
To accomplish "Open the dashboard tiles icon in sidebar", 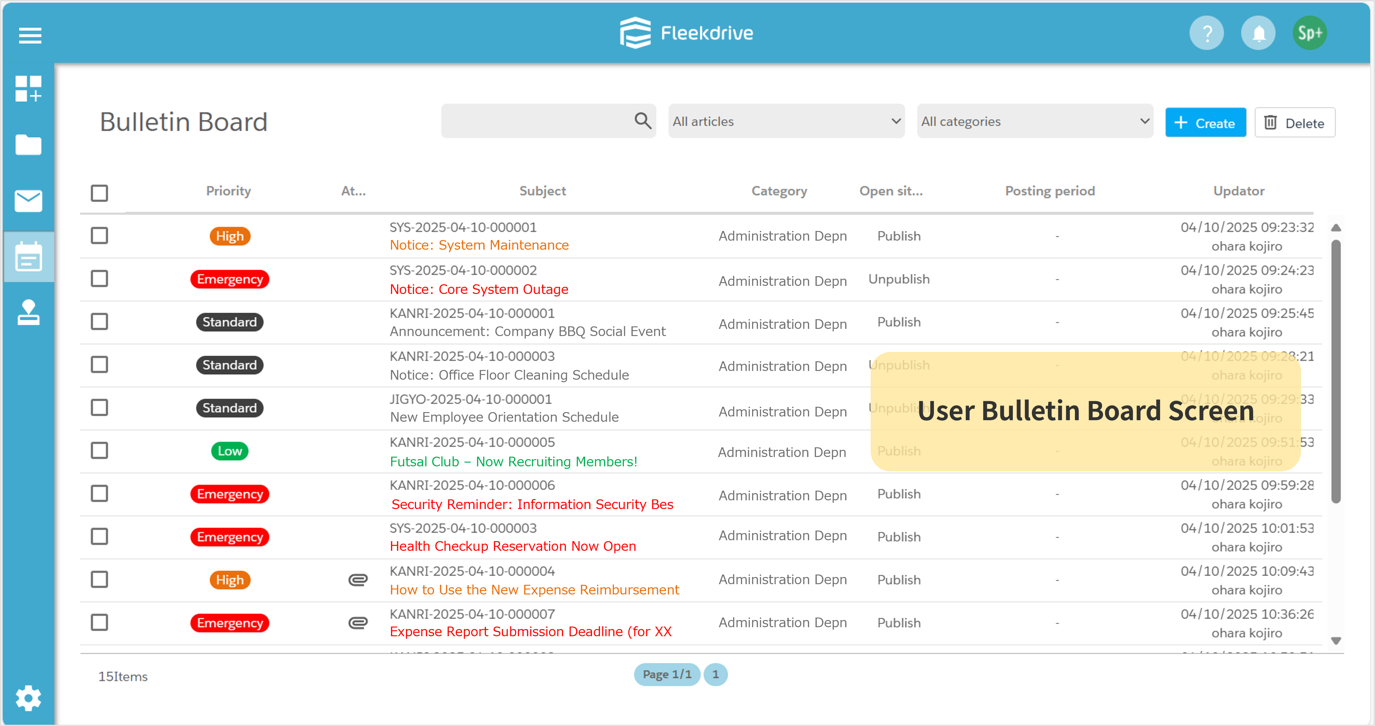I will tap(28, 89).
